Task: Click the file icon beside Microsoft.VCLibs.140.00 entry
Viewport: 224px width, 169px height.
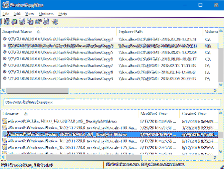Action: [4, 121]
